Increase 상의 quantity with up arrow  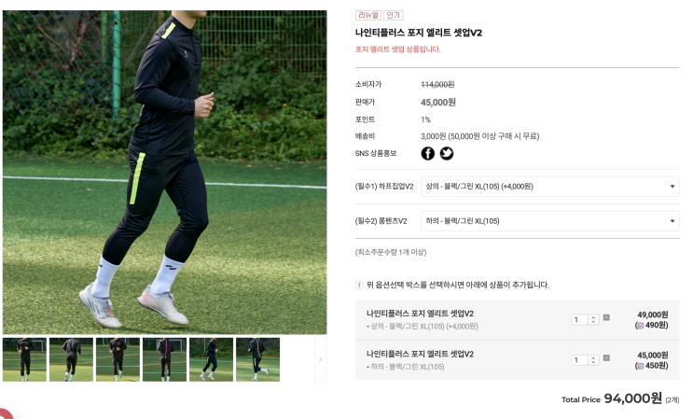click(593, 317)
